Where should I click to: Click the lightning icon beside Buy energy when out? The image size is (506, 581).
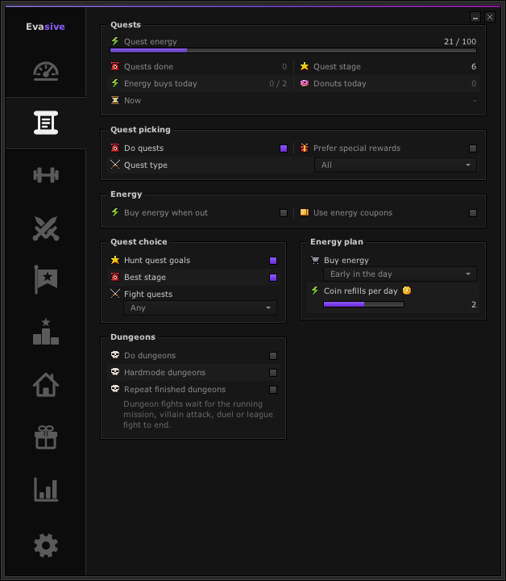[115, 212]
